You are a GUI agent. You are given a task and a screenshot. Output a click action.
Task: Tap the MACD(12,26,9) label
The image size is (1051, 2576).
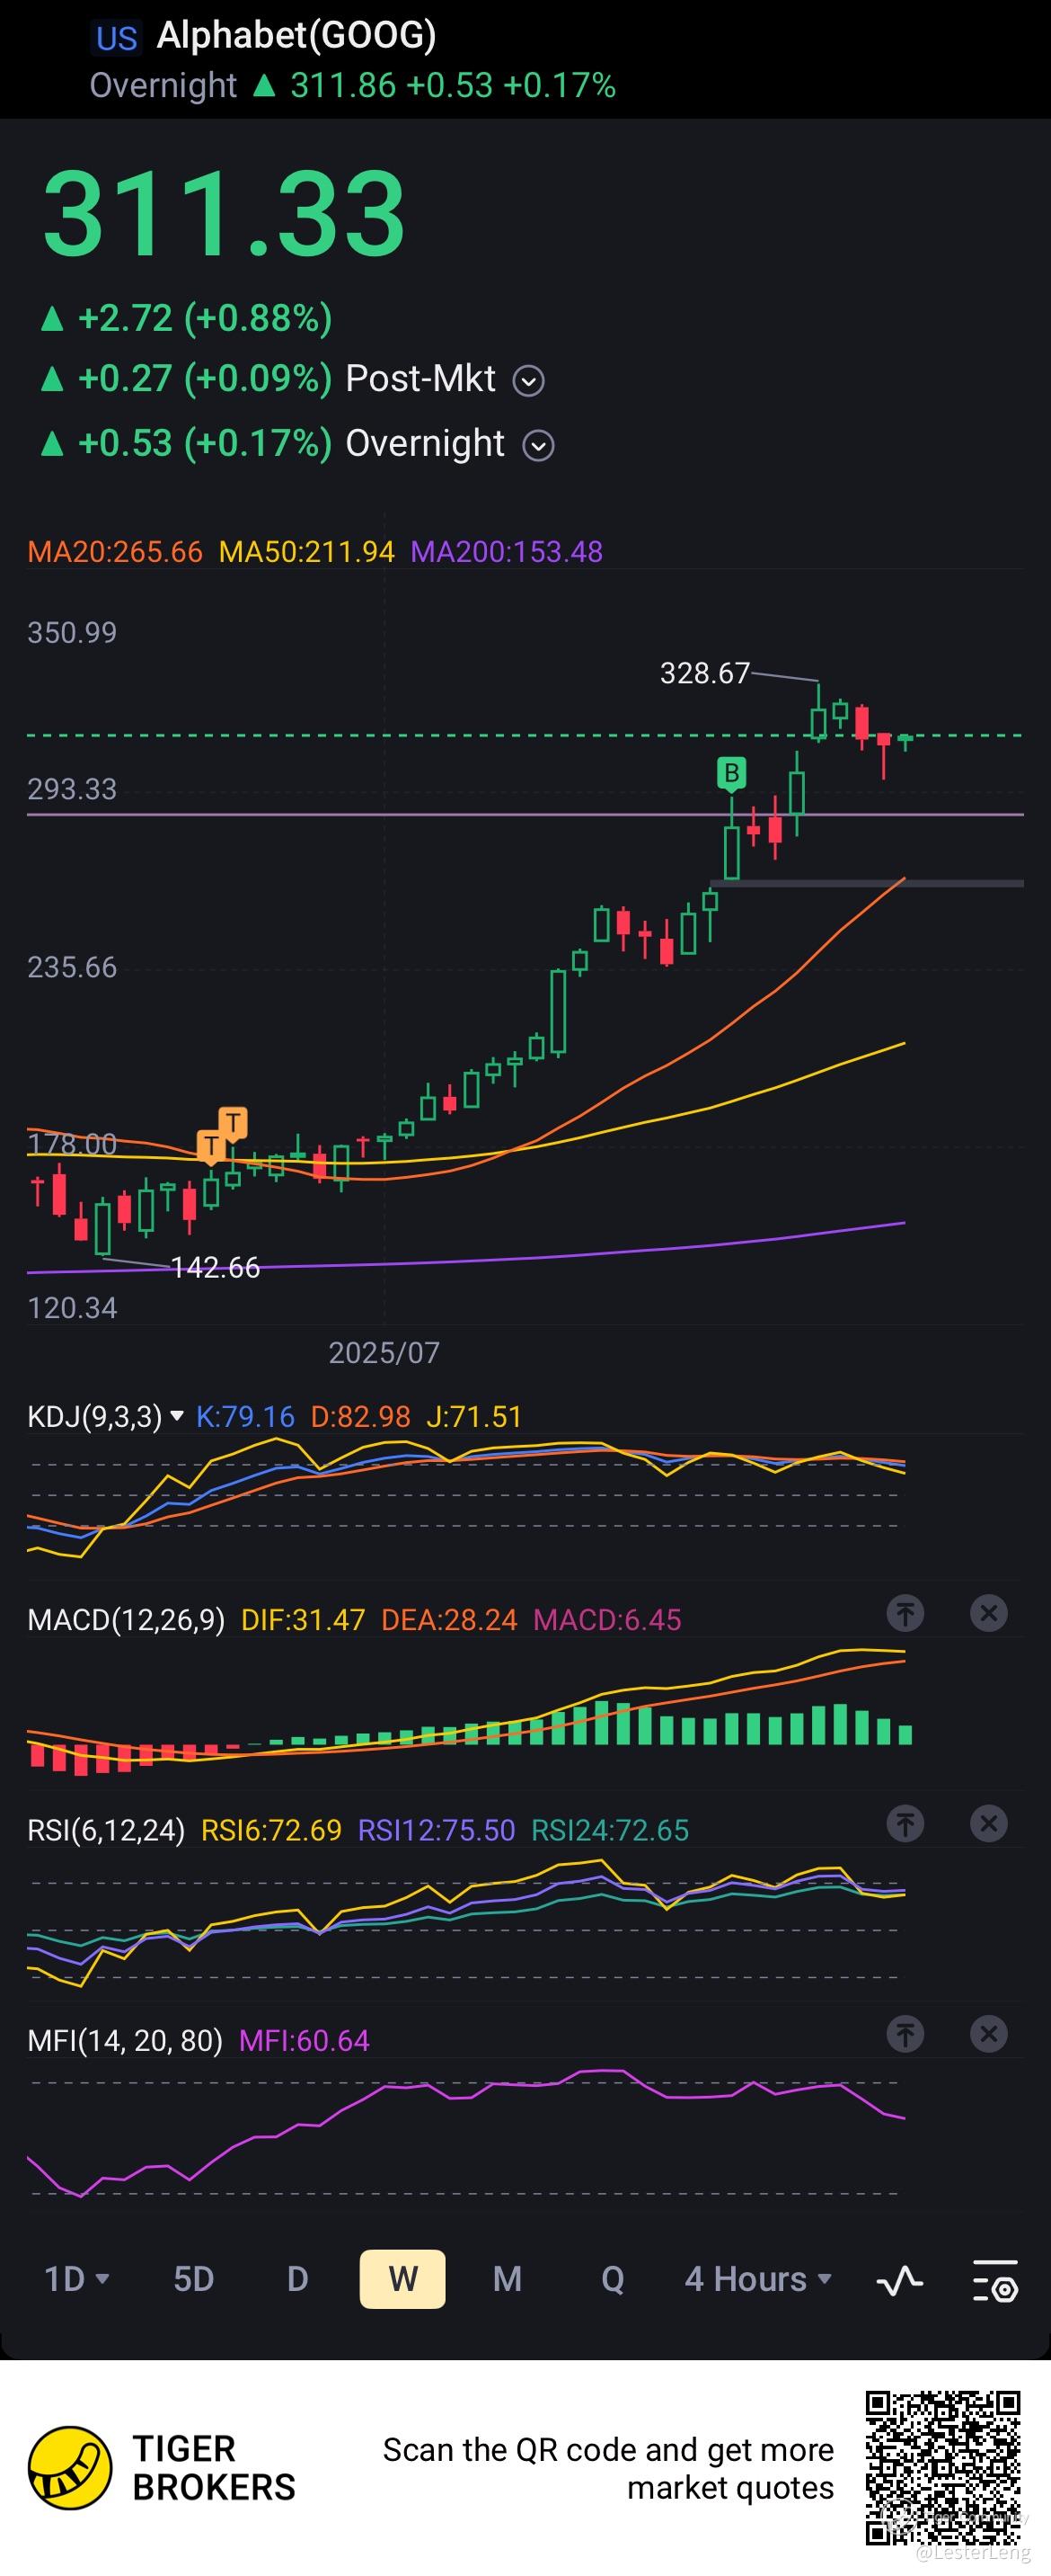(x=126, y=1620)
